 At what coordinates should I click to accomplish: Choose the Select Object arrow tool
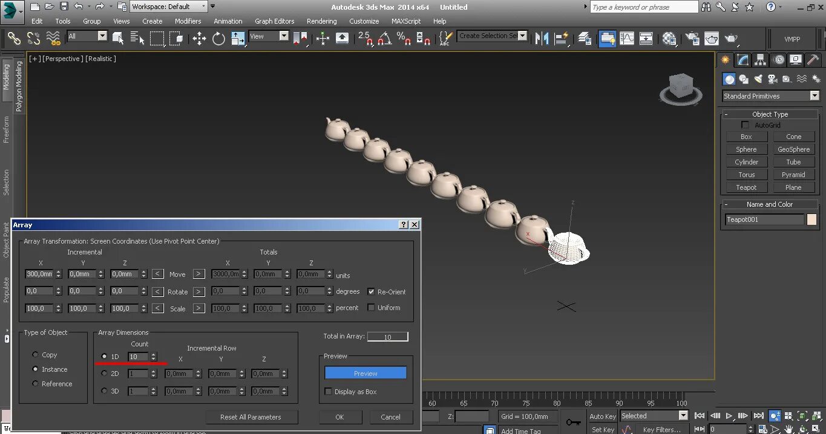[118, 39]
